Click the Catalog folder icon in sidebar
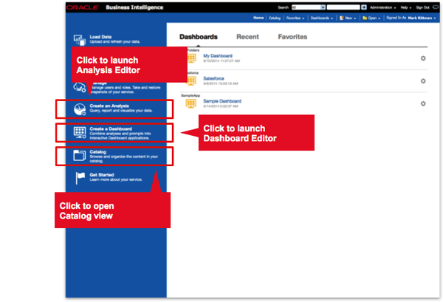Image resolution: width=443 pixels, height=302 pixels. pyautogui.click(x=80, y=155)
